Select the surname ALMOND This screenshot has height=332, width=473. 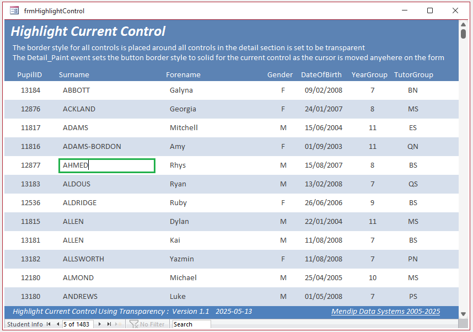[78, 277]
